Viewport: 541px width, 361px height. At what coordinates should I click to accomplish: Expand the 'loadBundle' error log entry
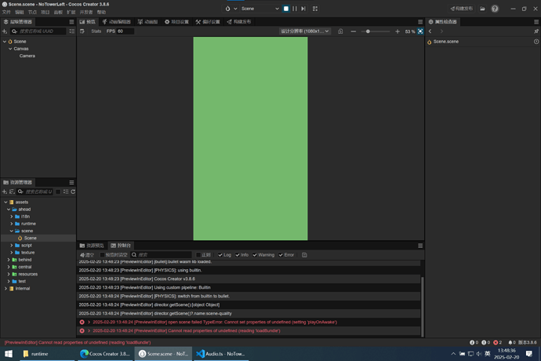tap(89, 331)
